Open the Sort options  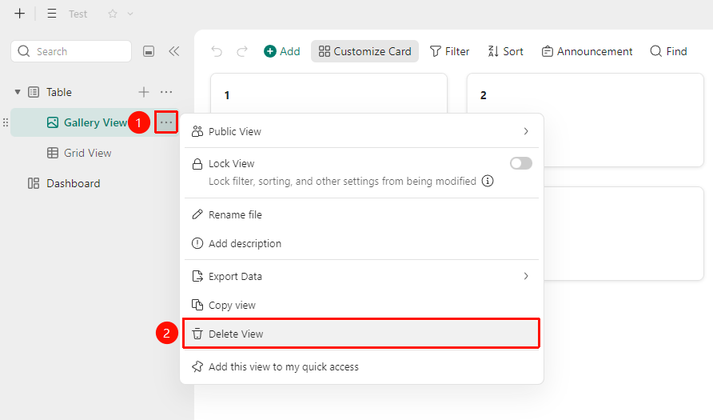coord(505,51)
